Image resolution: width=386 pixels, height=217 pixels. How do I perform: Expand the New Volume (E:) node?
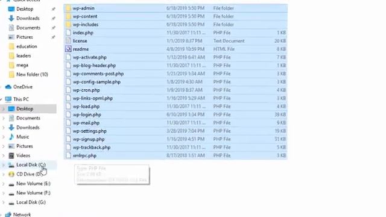(x=4, y=183)
